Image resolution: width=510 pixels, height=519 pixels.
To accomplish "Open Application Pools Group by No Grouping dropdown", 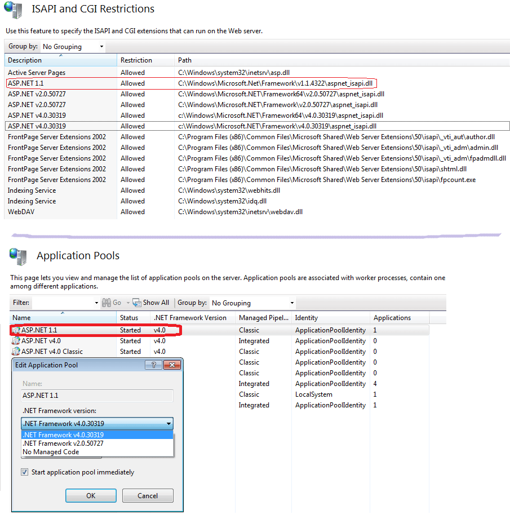I will point(252,303).
